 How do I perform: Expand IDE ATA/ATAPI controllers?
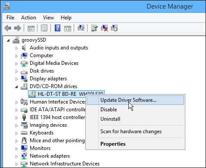pos(16,110)
